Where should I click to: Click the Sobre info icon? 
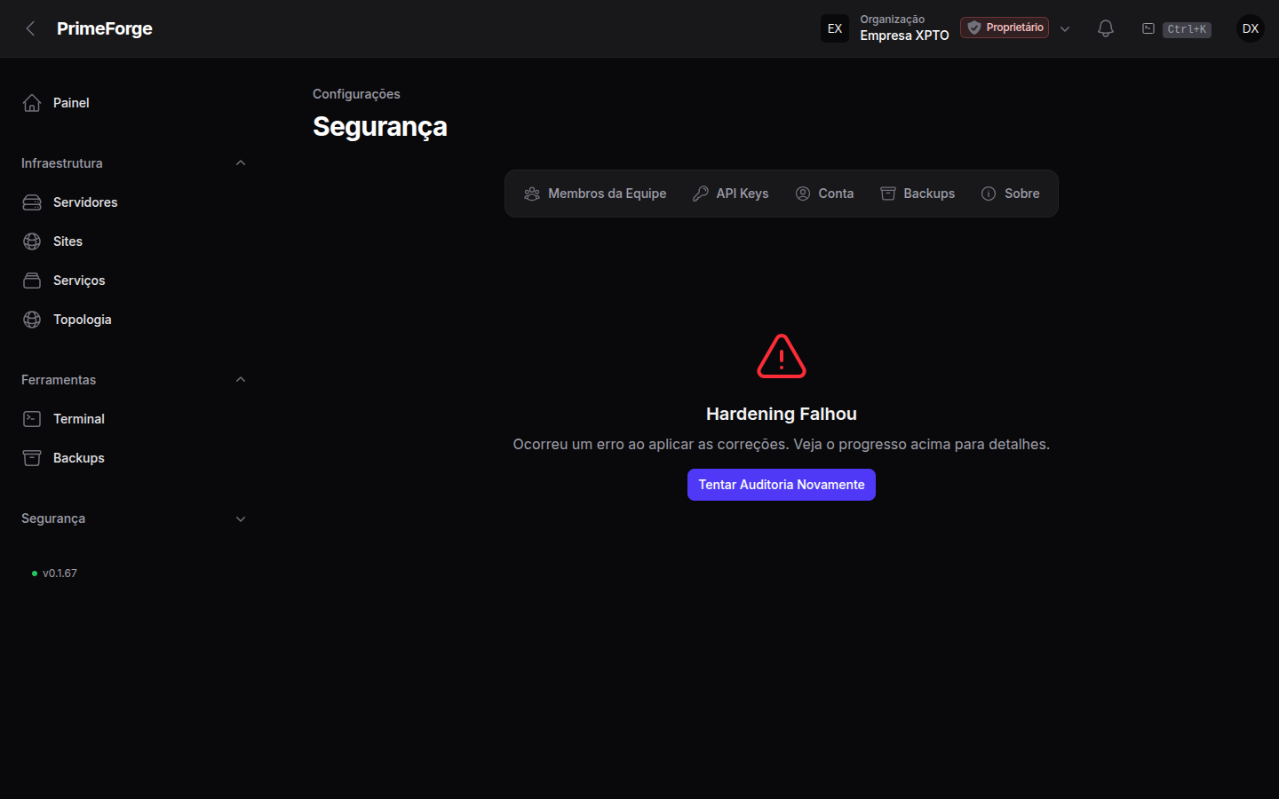point(989,194)
